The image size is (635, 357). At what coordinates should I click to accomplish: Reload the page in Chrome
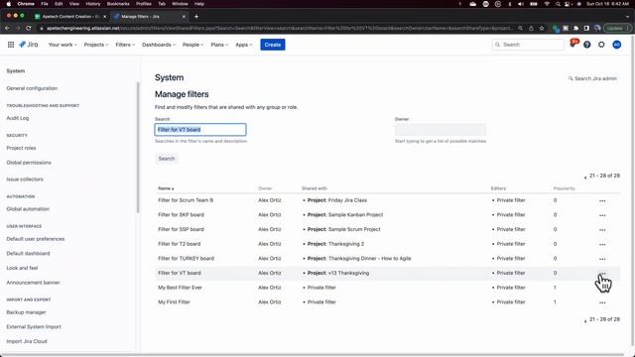click(29, 28)
